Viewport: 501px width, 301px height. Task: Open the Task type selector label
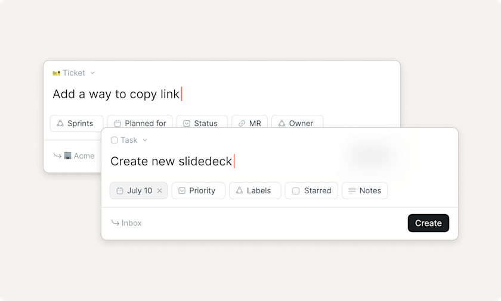point(129,140)
